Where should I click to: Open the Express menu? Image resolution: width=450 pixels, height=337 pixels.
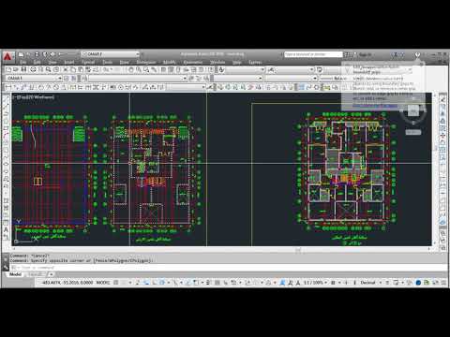click(x=255, y=62)
